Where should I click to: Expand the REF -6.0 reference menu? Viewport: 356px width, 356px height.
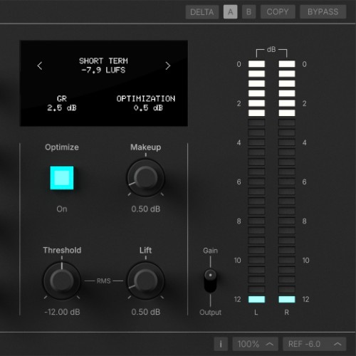point(315,344)
